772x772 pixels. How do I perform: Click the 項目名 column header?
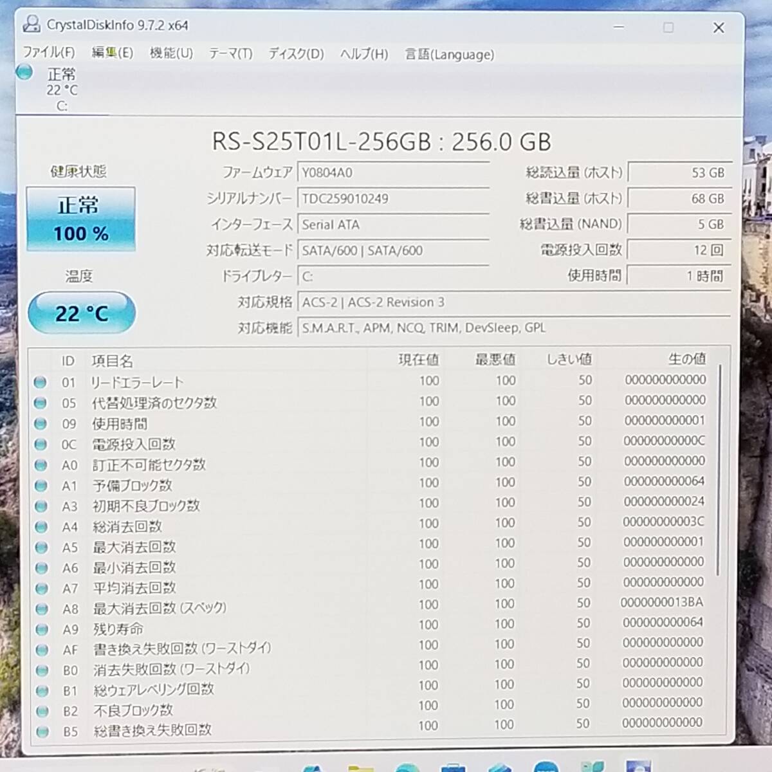[112, 361]
